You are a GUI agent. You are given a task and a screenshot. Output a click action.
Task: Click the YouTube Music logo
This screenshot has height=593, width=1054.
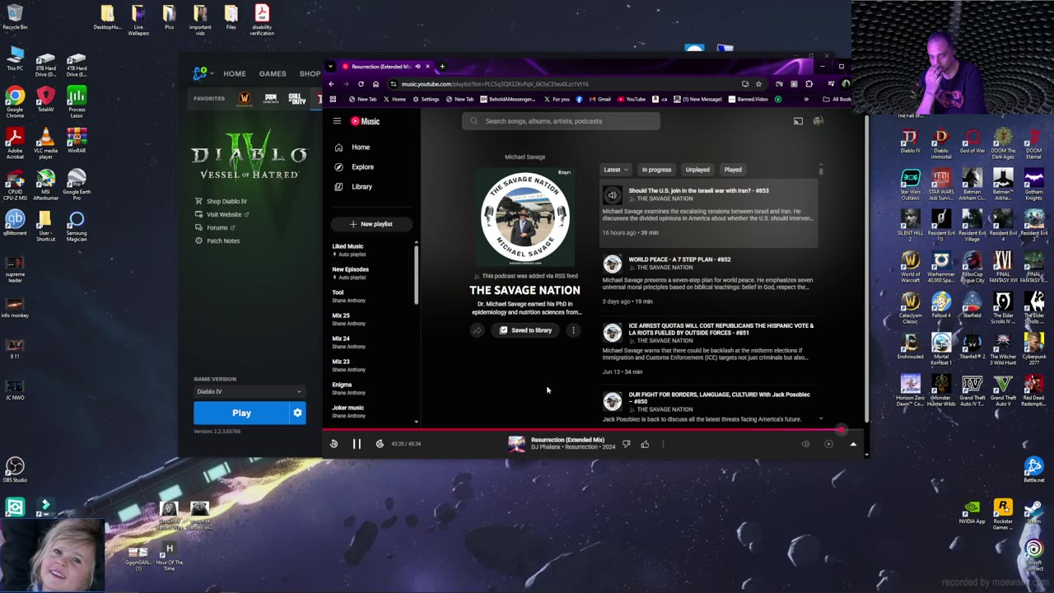coord(366,121)
